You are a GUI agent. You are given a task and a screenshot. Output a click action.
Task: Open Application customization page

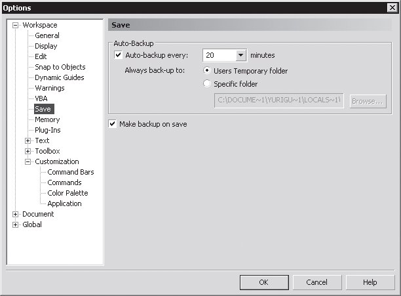point(64,203)
